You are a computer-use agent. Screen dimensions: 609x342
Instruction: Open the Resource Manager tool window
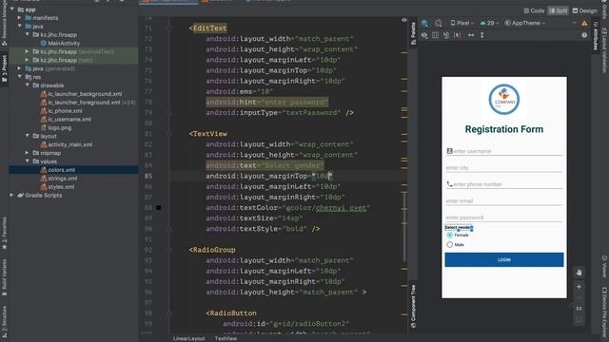tap(4, 23)
